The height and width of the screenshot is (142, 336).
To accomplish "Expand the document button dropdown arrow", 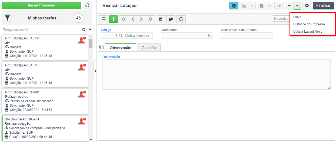I will 270,5.
